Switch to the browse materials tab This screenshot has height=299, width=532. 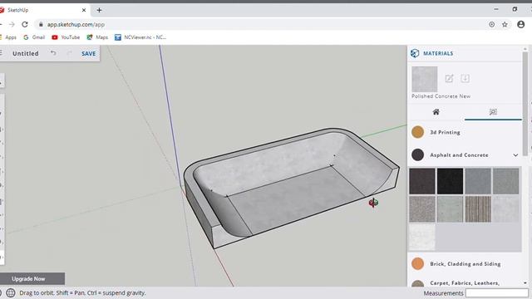(493, 112)
